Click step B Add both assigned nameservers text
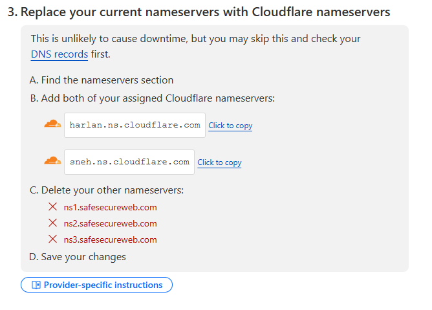The width and height of the screenshot is (432, 310). [153, 98]
